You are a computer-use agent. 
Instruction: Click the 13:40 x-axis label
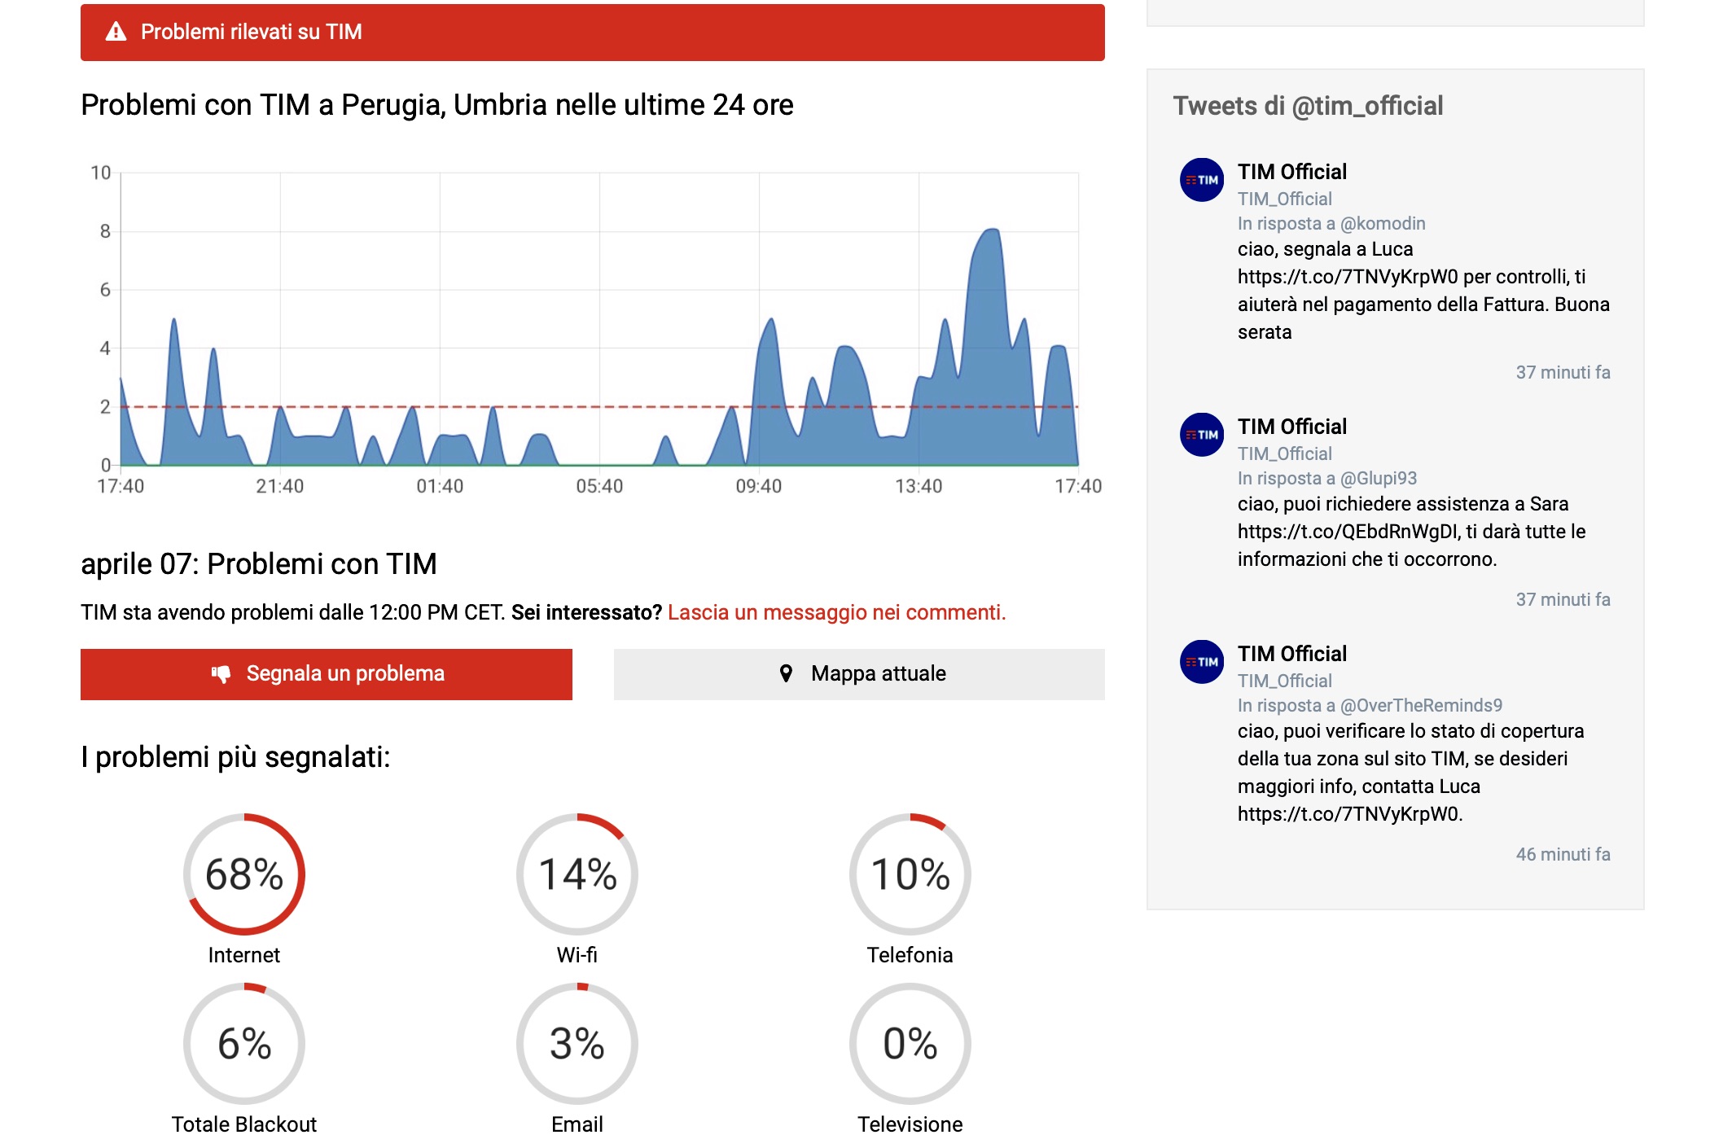click(919, 486)
